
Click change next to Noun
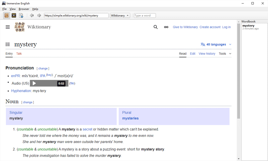28,102
